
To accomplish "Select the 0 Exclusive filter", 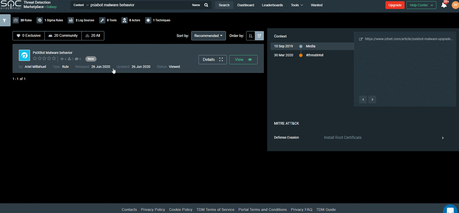I will [29, 36].
